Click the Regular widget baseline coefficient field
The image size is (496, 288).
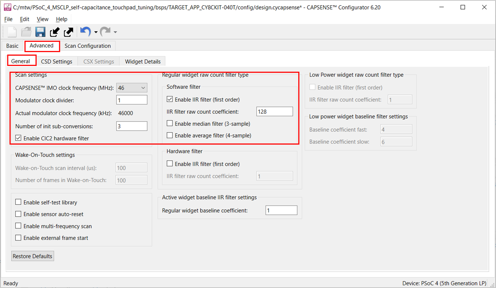click(281, 210)
